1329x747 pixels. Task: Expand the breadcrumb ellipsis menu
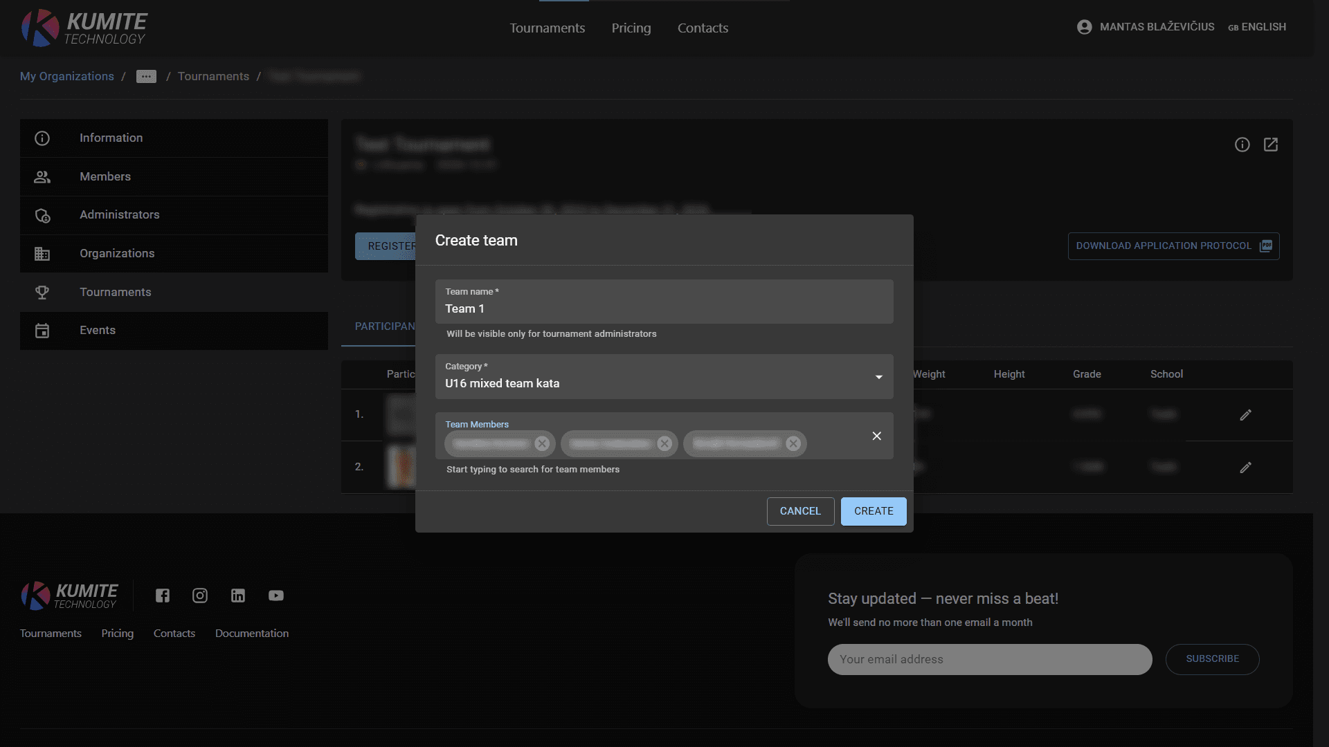tap(146, 77)
